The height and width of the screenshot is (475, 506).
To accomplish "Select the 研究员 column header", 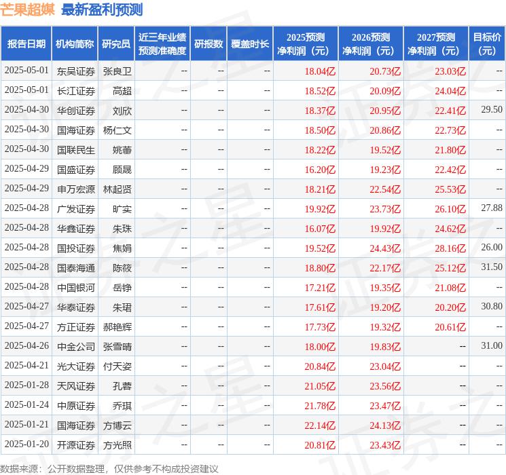I will coord(116,44).
